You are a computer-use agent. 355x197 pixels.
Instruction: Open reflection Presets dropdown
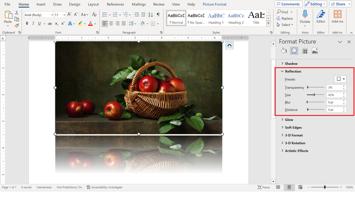[x=340, y=79]
